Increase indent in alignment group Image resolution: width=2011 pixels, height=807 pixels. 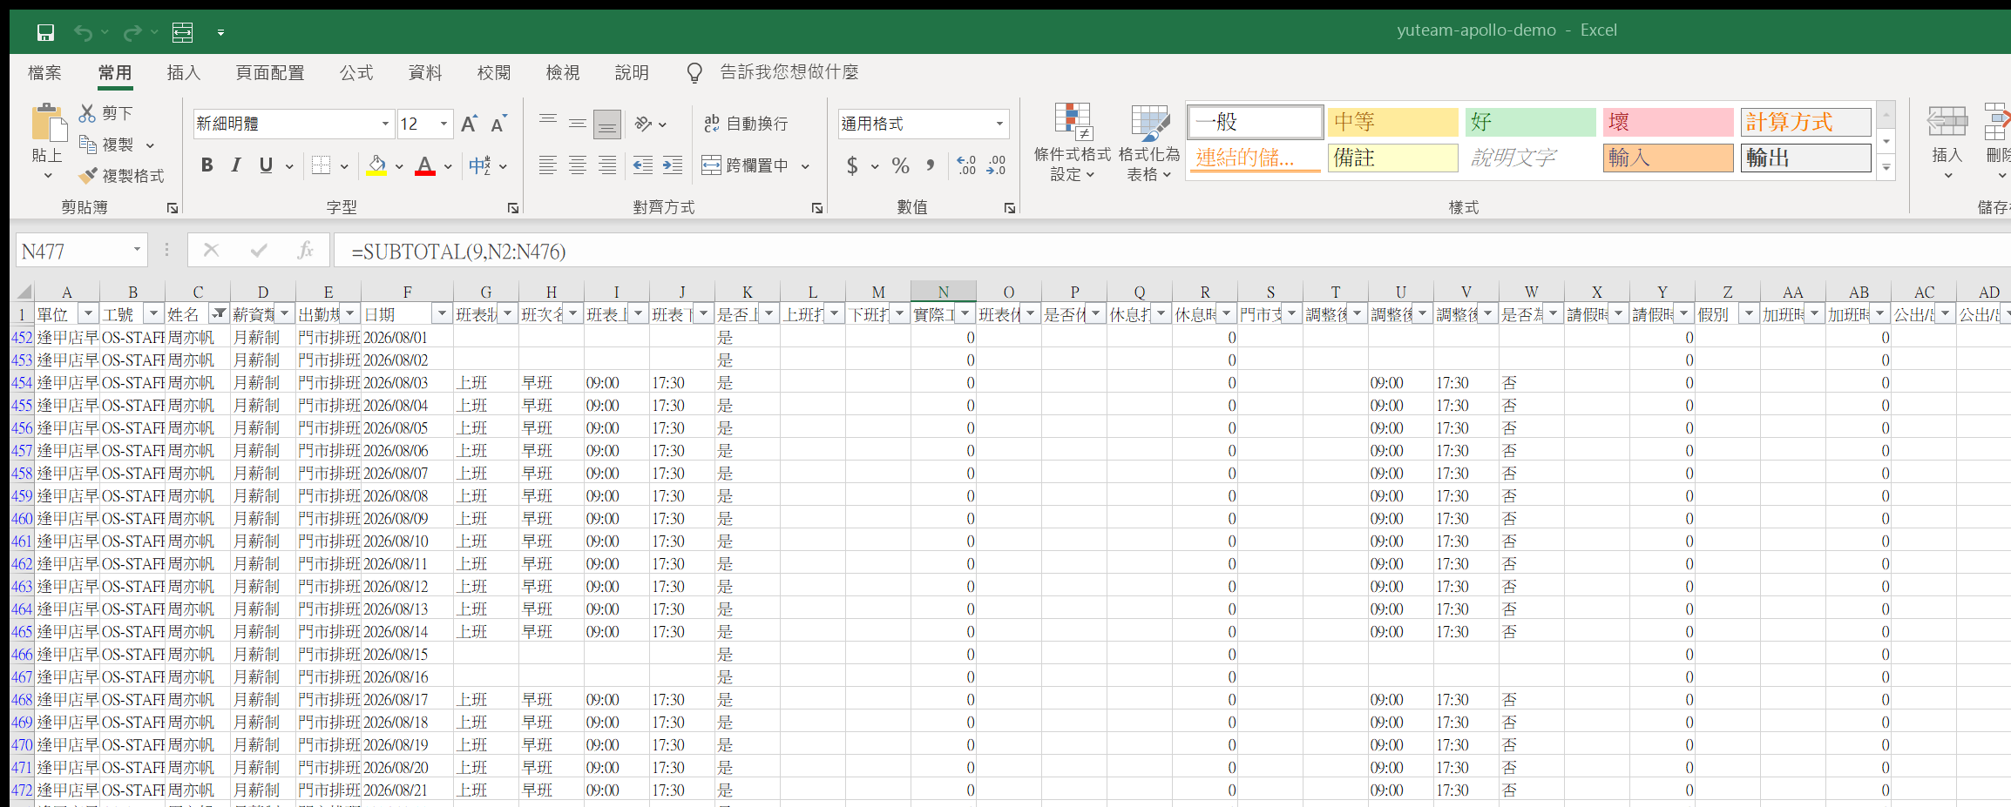pos(673,165)
